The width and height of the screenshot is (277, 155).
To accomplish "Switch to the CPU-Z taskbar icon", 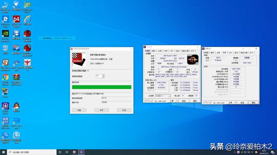I will (81, 152).
